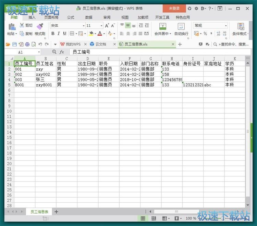Image resolution: width=257 pixels, height=226 pixels.
Task: Click the command search box
Action: click(x=231, y=44)
